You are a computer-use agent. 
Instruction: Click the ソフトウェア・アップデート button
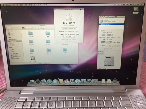pyautogui.click(x=69, y=28)
